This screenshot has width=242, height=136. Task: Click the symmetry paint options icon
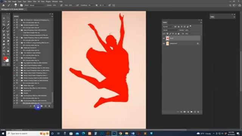tap(114, 5)
